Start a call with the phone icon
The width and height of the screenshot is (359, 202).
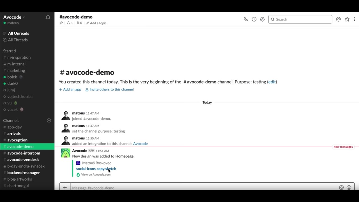click(246, 19)
